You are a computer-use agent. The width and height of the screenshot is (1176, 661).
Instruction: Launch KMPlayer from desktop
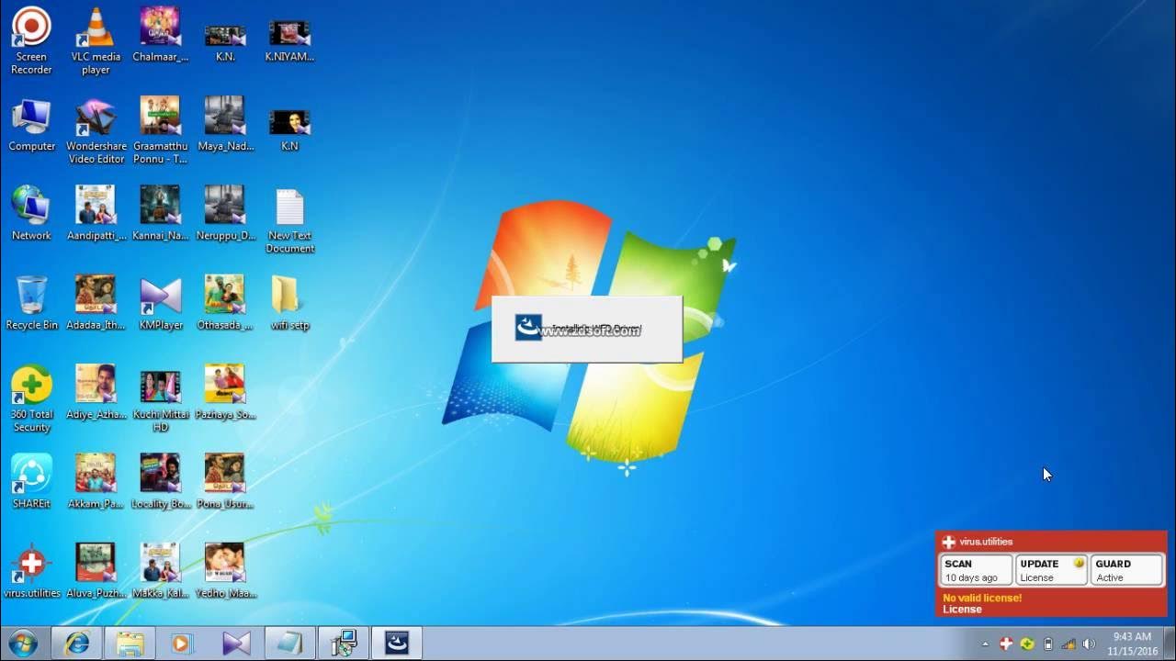coord(161,303)
